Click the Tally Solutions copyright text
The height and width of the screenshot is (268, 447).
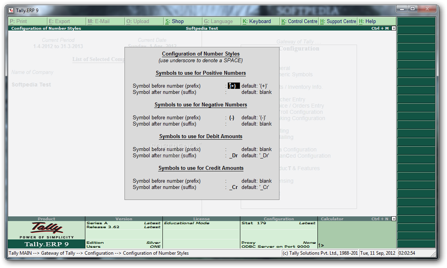click(x=320, y=253)
